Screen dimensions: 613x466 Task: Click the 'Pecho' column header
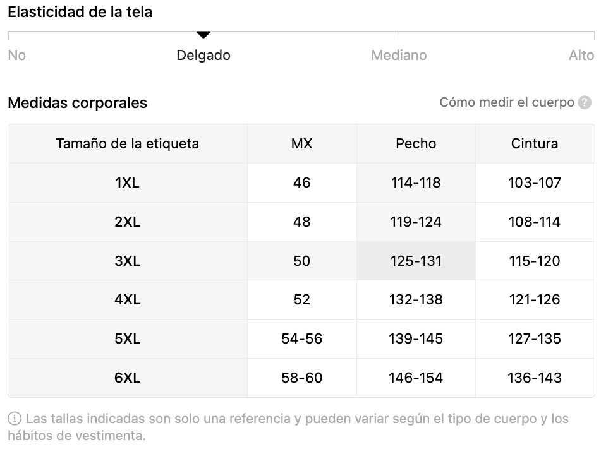click(x=416, y=144)
